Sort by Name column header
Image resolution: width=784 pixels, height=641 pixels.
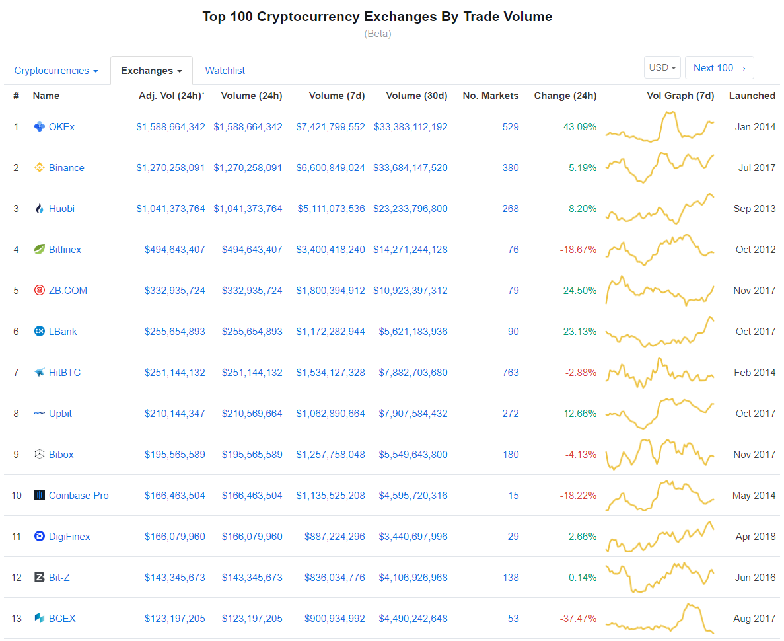(46, 96)
